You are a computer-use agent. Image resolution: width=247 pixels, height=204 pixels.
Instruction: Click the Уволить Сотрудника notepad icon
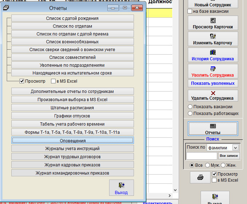(x=213, y=68)
